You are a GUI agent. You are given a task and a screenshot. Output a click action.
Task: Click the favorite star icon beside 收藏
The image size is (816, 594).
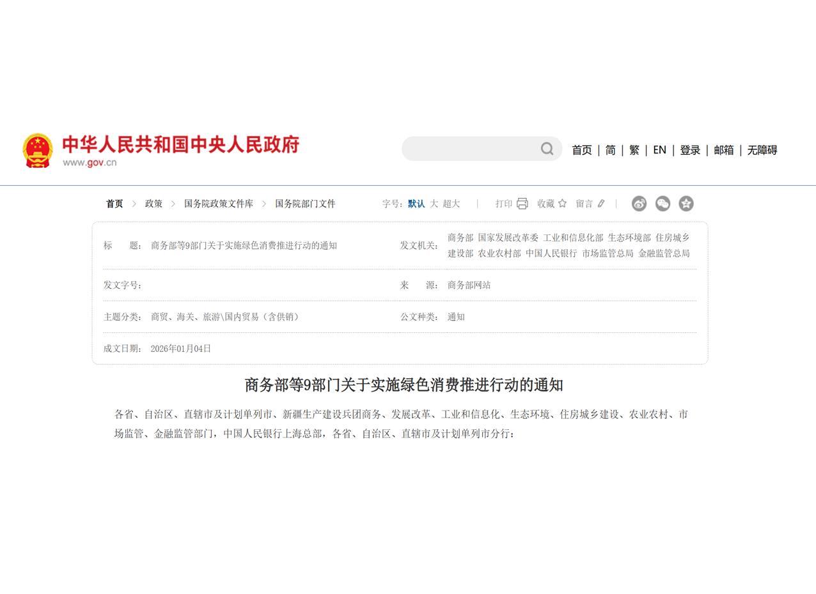(x=562, y=204)
